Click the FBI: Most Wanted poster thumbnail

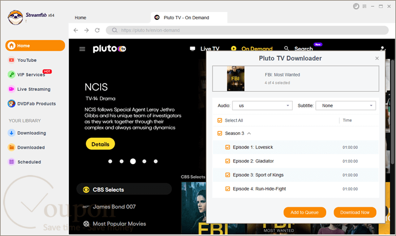236,79
